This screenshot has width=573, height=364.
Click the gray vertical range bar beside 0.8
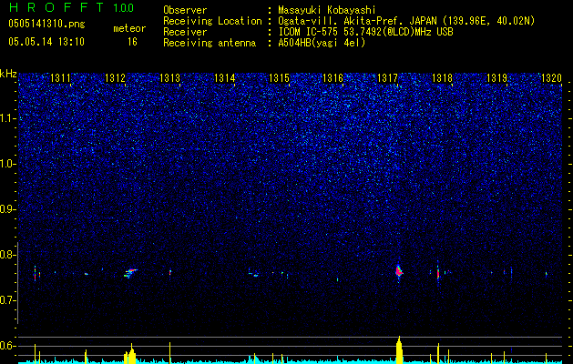click(17, 283)
